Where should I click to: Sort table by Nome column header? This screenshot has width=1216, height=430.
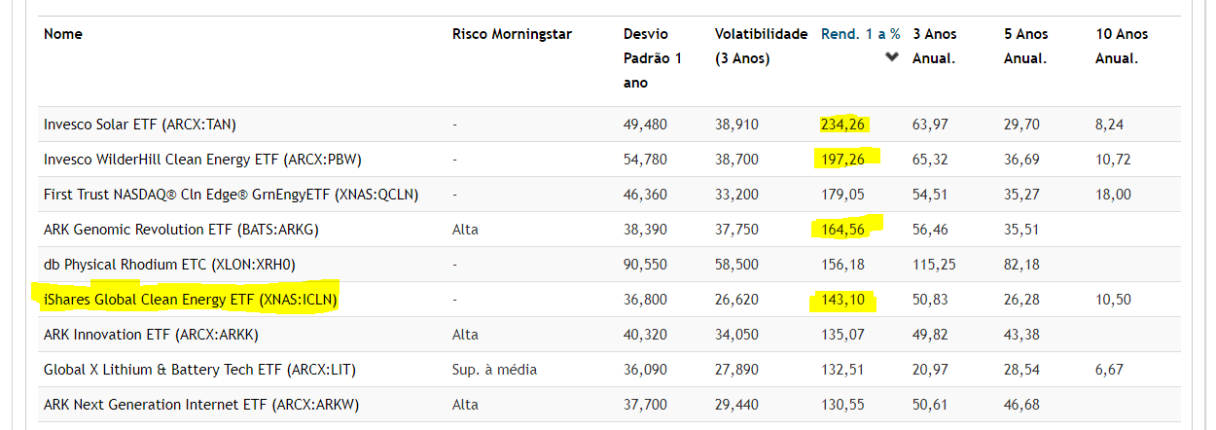pyautogui.click(x=63, y=34)
